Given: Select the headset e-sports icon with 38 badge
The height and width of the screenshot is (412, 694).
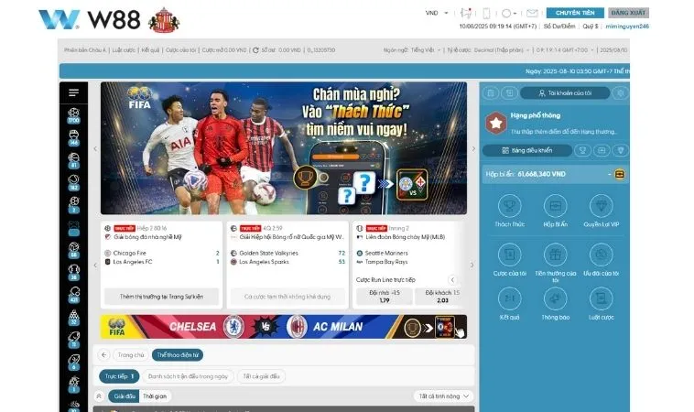Looking at the screenshot, I should pyautogui.click(x=74, y=273).
